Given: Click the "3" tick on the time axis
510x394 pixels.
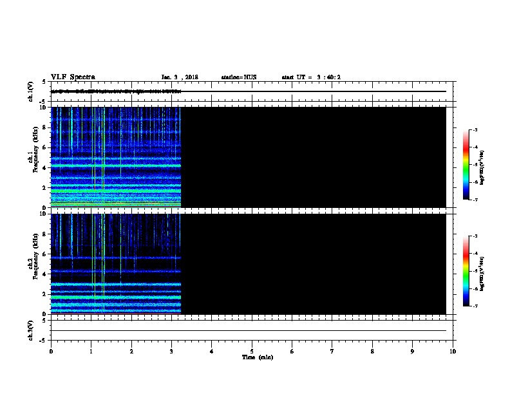Looking at the screenshot, I should coord(171,352).
